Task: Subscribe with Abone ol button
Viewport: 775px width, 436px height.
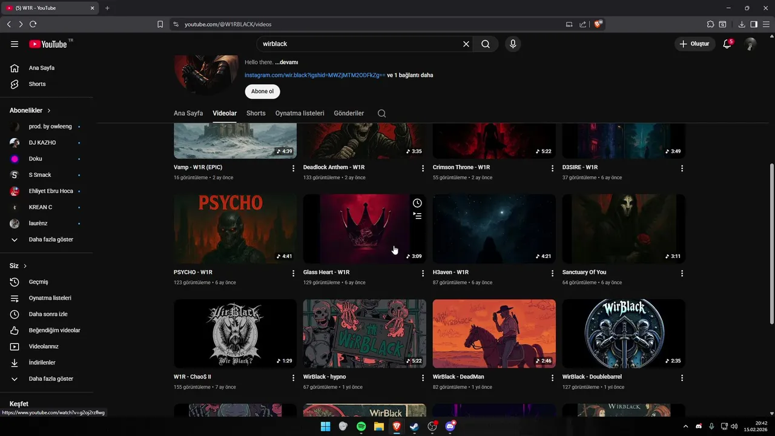Action: click(262, 91)
